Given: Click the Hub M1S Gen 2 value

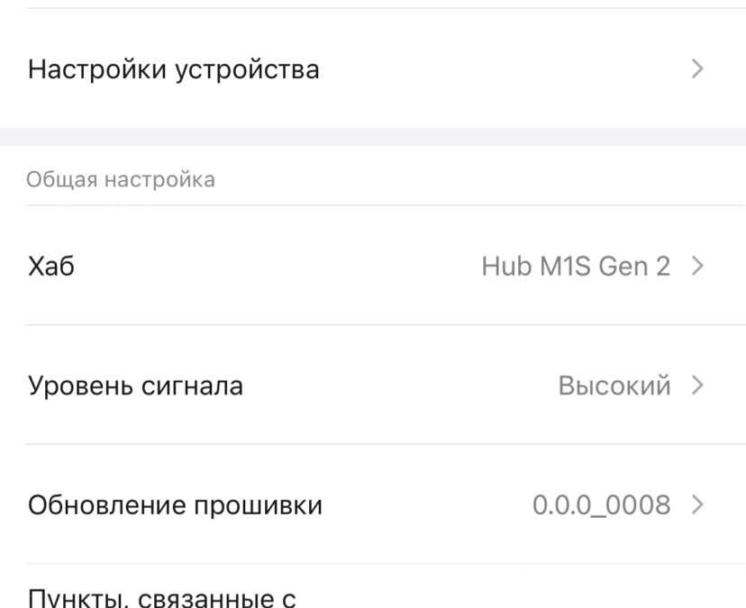Looking at the screenshot, I should [x=576, y=267].
